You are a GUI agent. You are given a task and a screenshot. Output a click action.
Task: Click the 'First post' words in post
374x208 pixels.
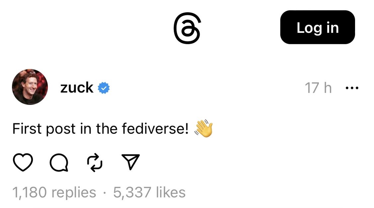tap(44, 129)
